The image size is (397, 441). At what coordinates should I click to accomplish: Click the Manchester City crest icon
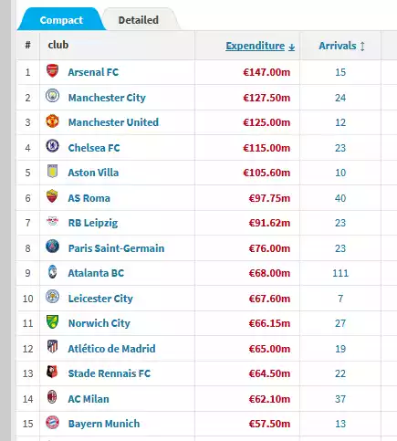[x=52, y=96]
